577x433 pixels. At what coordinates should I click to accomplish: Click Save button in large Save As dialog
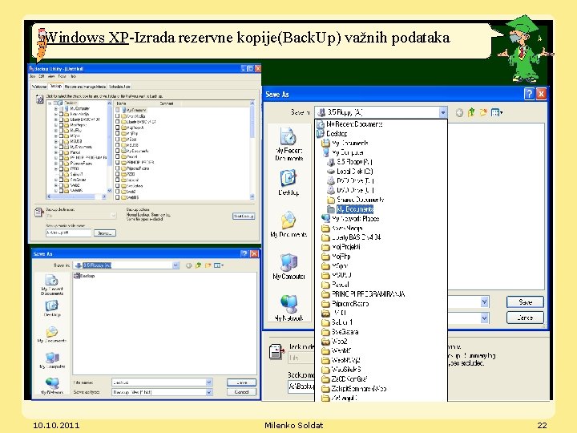525,302
